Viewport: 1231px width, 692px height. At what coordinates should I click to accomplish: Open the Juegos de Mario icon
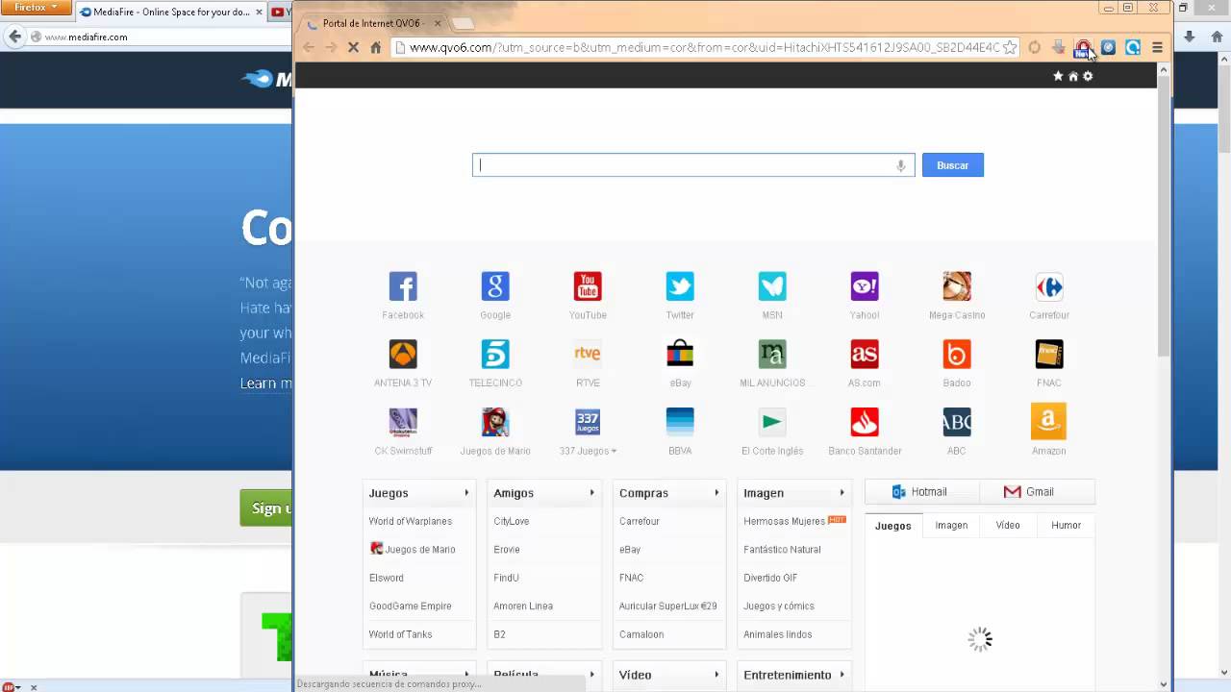495,422
